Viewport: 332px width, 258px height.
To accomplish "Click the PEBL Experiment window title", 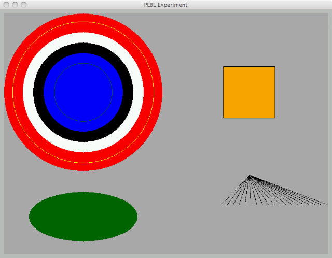I will (x=165, y=5).
